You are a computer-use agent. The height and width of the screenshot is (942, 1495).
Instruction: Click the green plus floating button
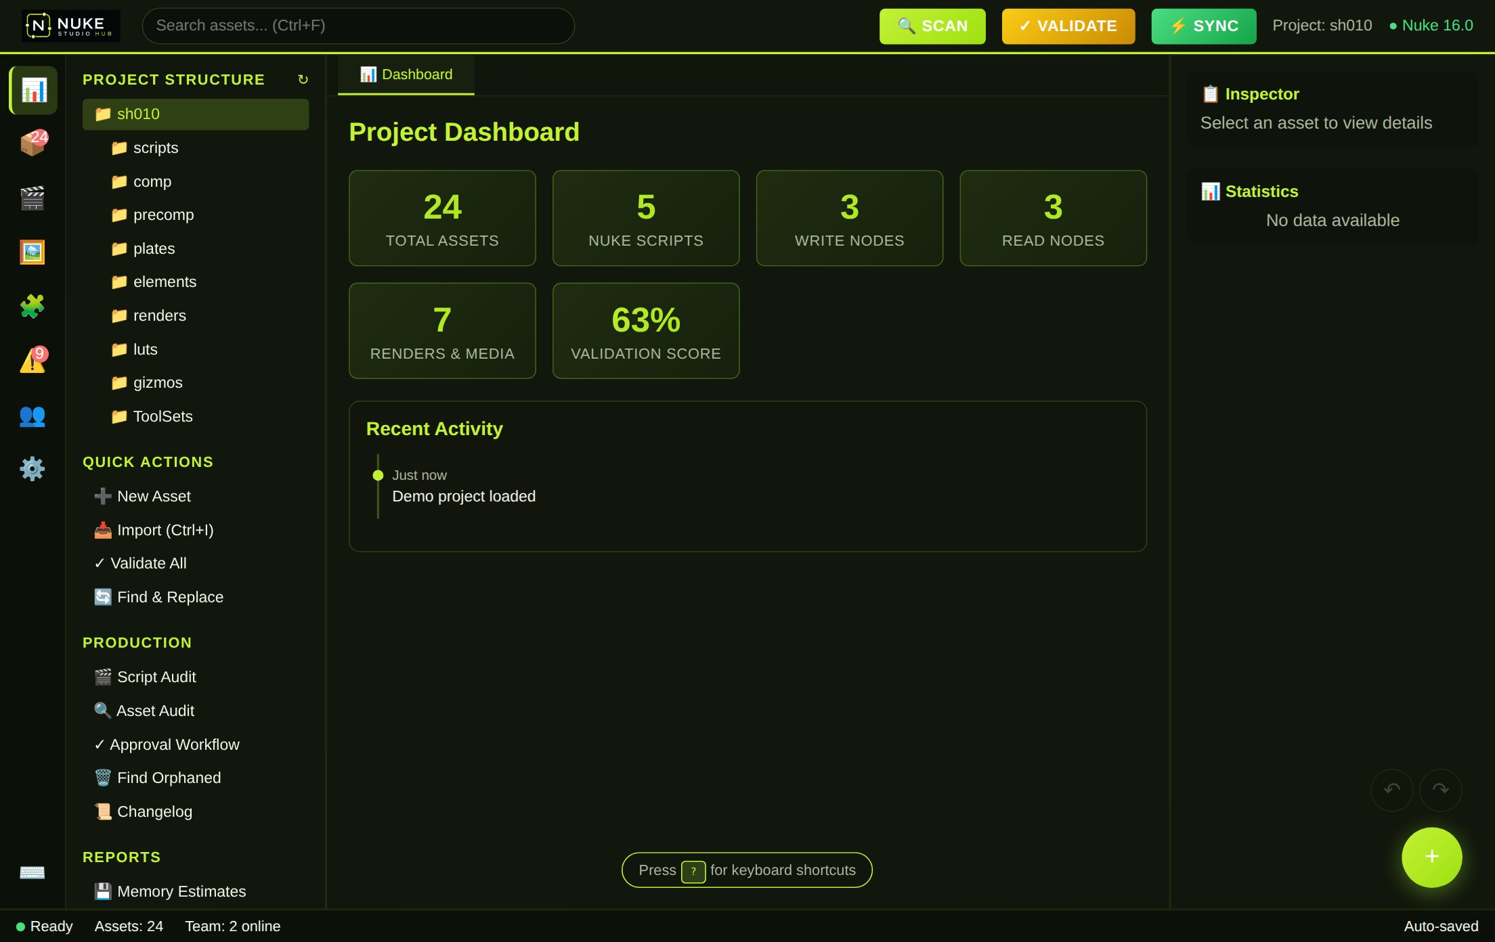1431,857
